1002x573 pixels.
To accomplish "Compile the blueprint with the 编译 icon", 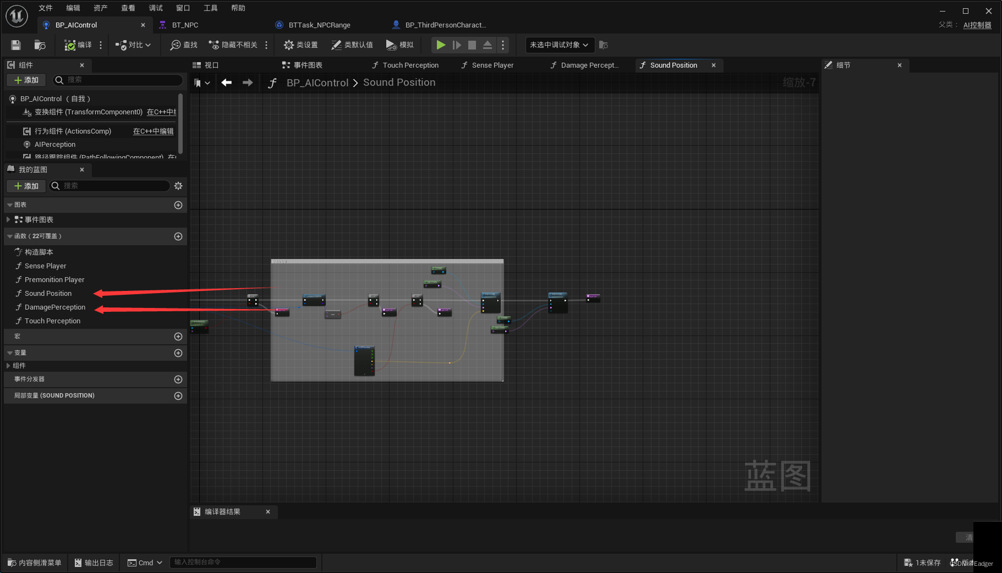I will (77, 45).
